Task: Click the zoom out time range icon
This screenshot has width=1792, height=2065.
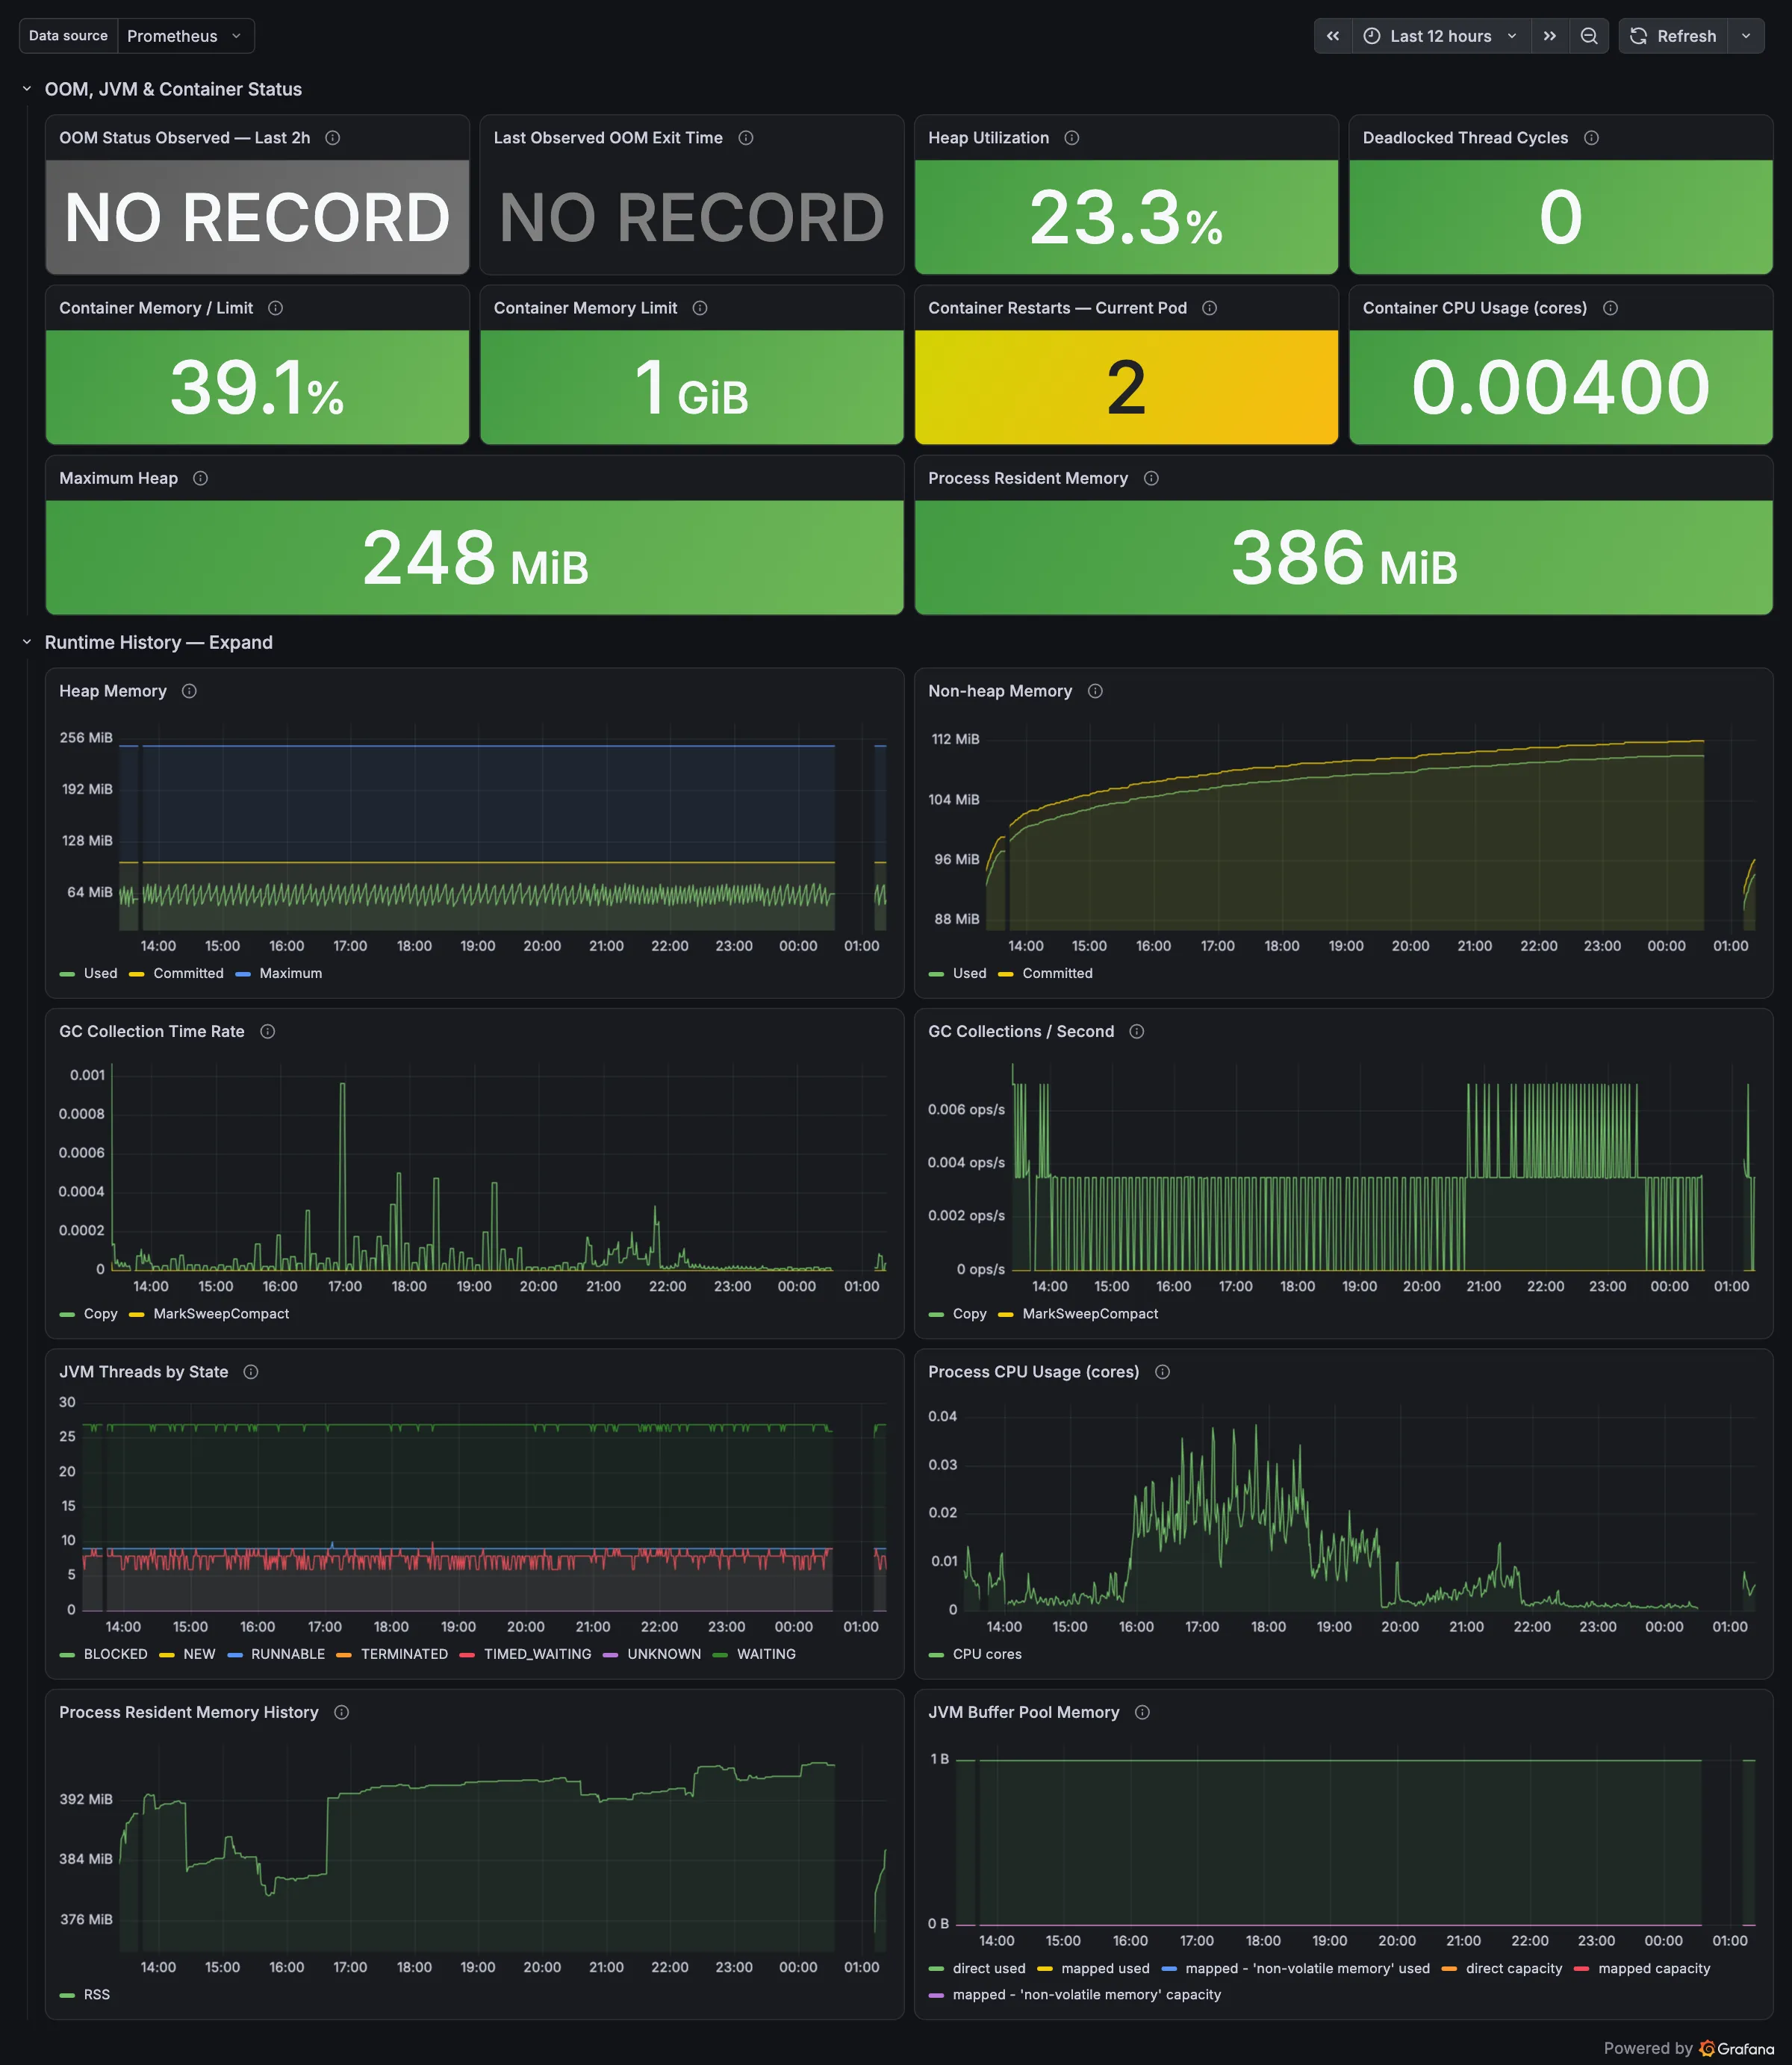Action: tap(1589, 36)
